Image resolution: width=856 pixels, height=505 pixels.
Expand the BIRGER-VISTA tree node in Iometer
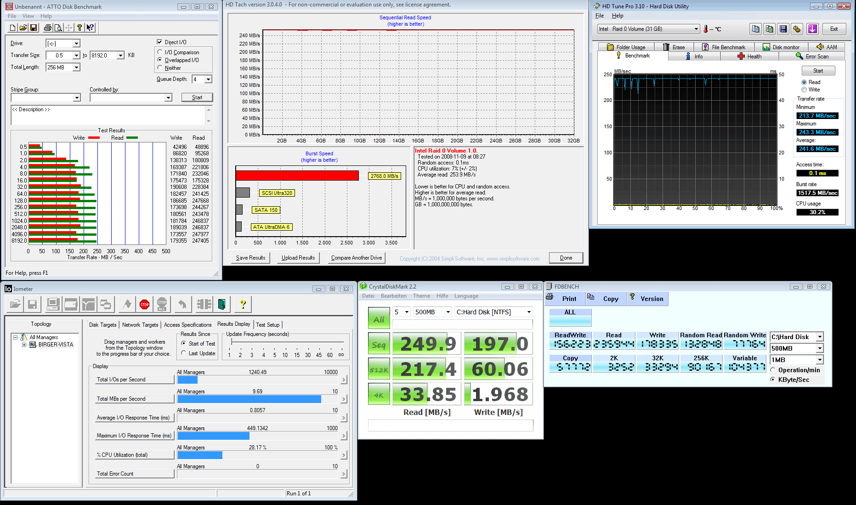24,345
